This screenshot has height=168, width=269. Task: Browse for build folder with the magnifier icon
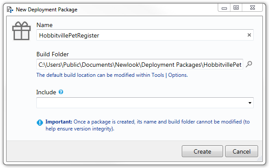pos(249,64)
